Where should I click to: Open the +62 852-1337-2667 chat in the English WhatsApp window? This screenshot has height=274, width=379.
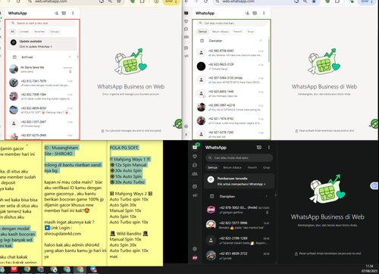[42, 123]
